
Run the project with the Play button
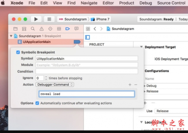pyautogui.click(x=36, y=19)
